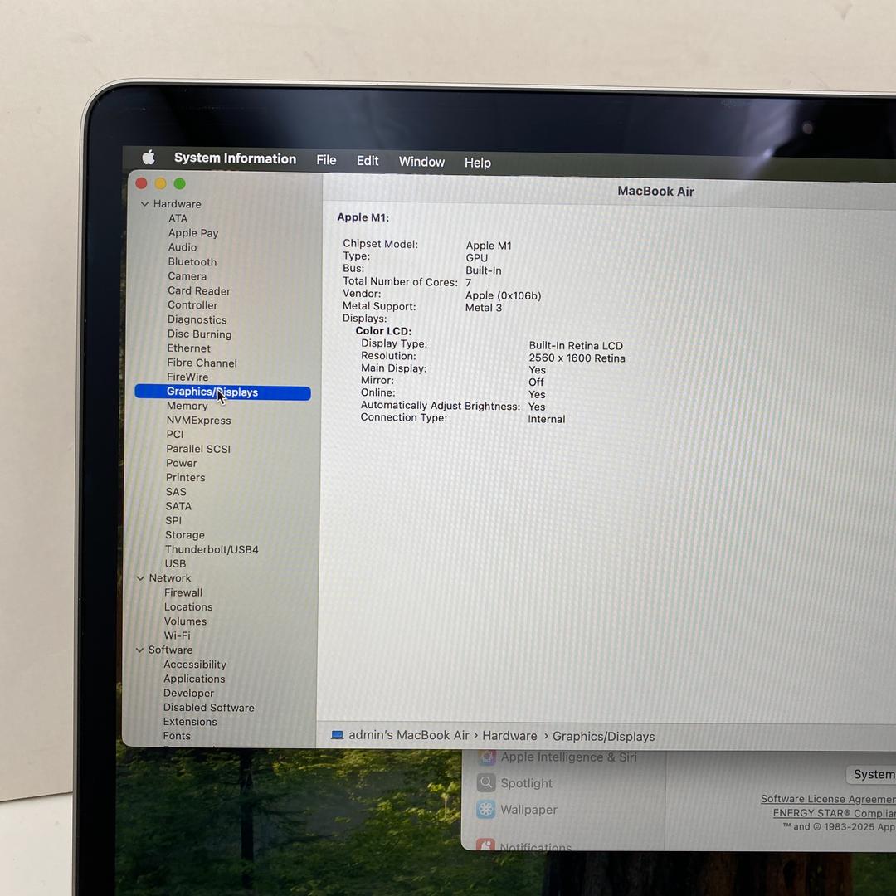Select Wi-Fi under Network

point(177,635)
